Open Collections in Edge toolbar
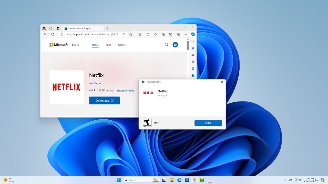This screenshot has width=328, height=184. [x=163, y=34]
